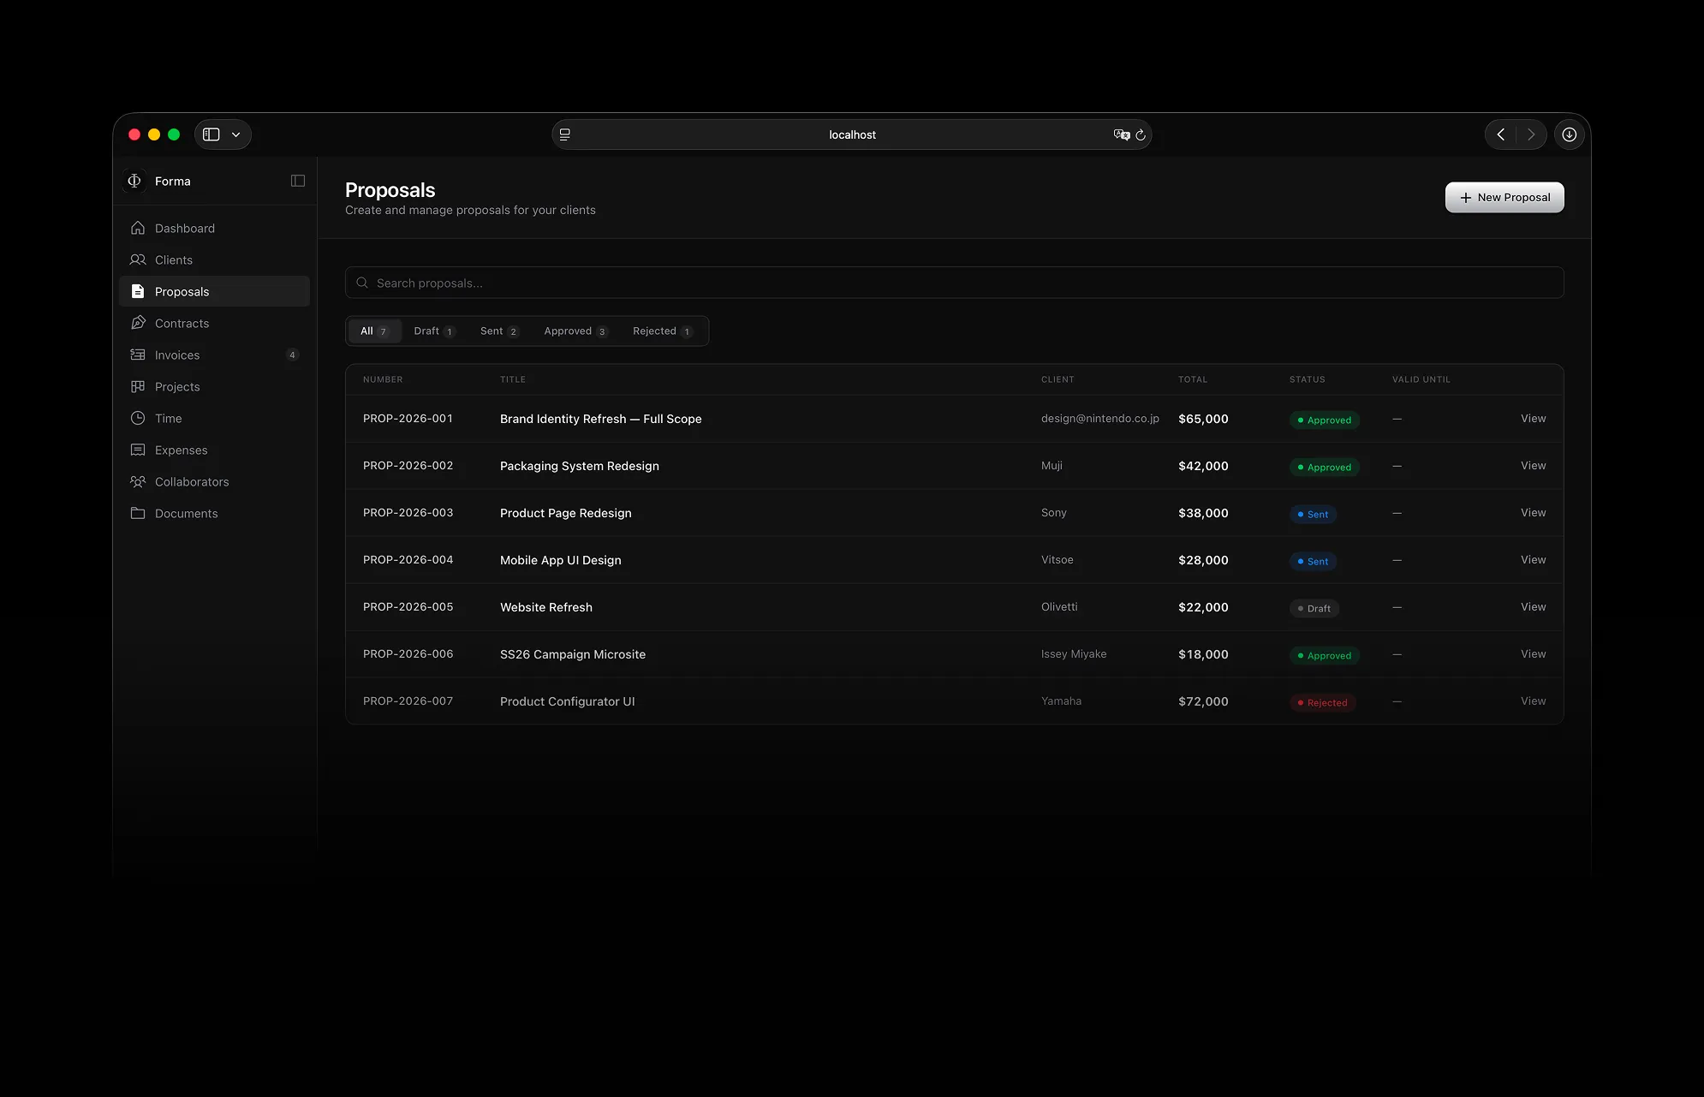
Task: Open Projects via the board icon
Action: pyautogui.click(x=138, y=386)
